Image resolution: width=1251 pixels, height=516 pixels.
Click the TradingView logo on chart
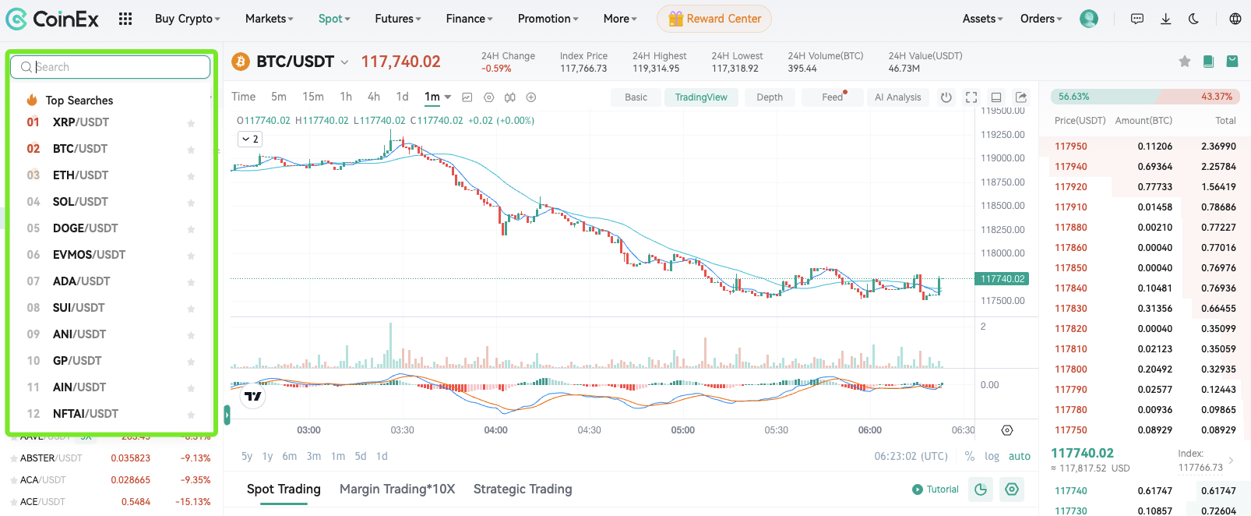253,397
